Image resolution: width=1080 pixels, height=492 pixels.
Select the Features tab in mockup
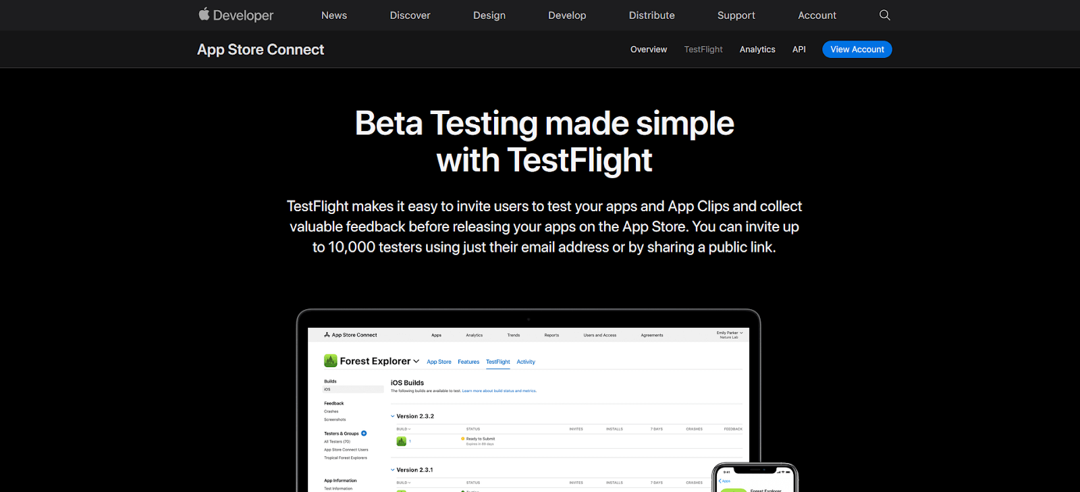(x=468, y=362)
